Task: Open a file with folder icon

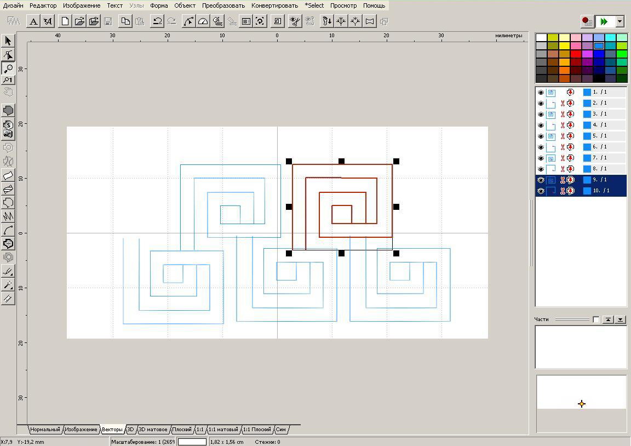Action: tap(79, 21)
